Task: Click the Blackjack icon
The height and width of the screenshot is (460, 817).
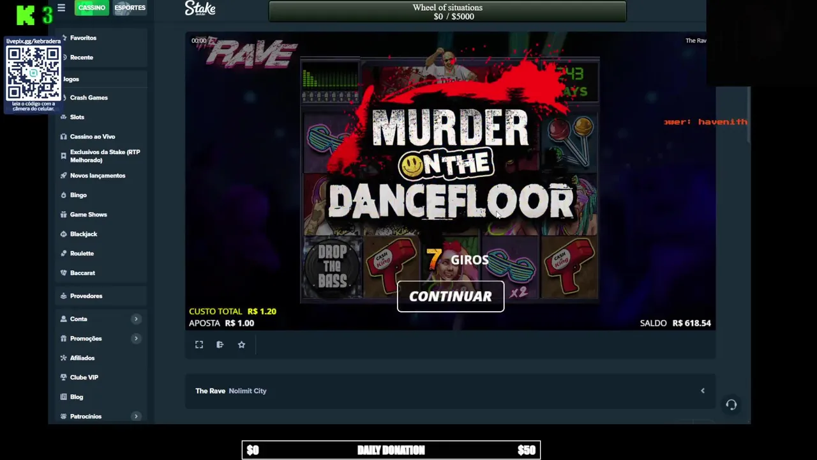Action: (64, 234)
